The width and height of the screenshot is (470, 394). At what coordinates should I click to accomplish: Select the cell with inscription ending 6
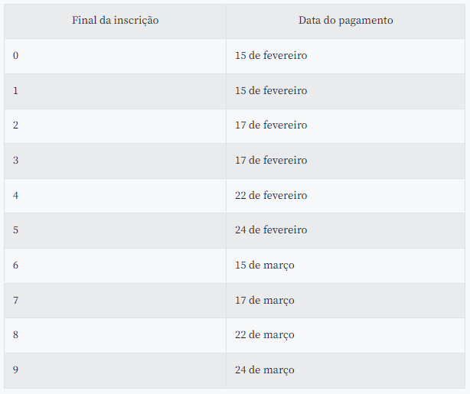(115, 265)
